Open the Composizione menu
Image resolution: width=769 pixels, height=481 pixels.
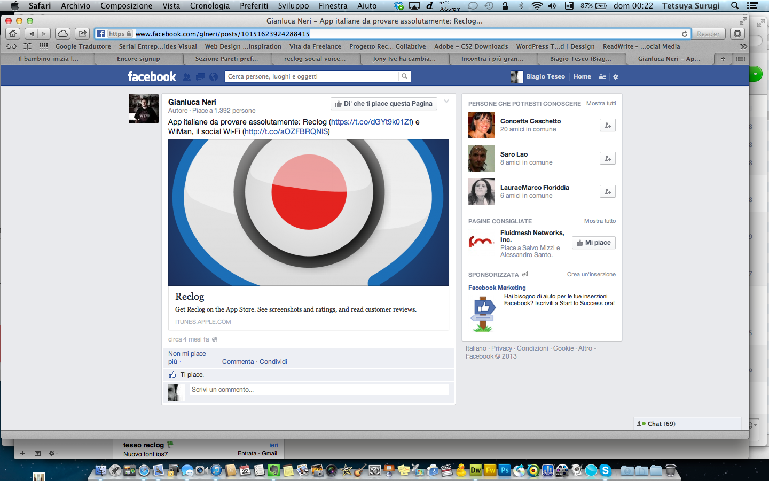point(127,6)
